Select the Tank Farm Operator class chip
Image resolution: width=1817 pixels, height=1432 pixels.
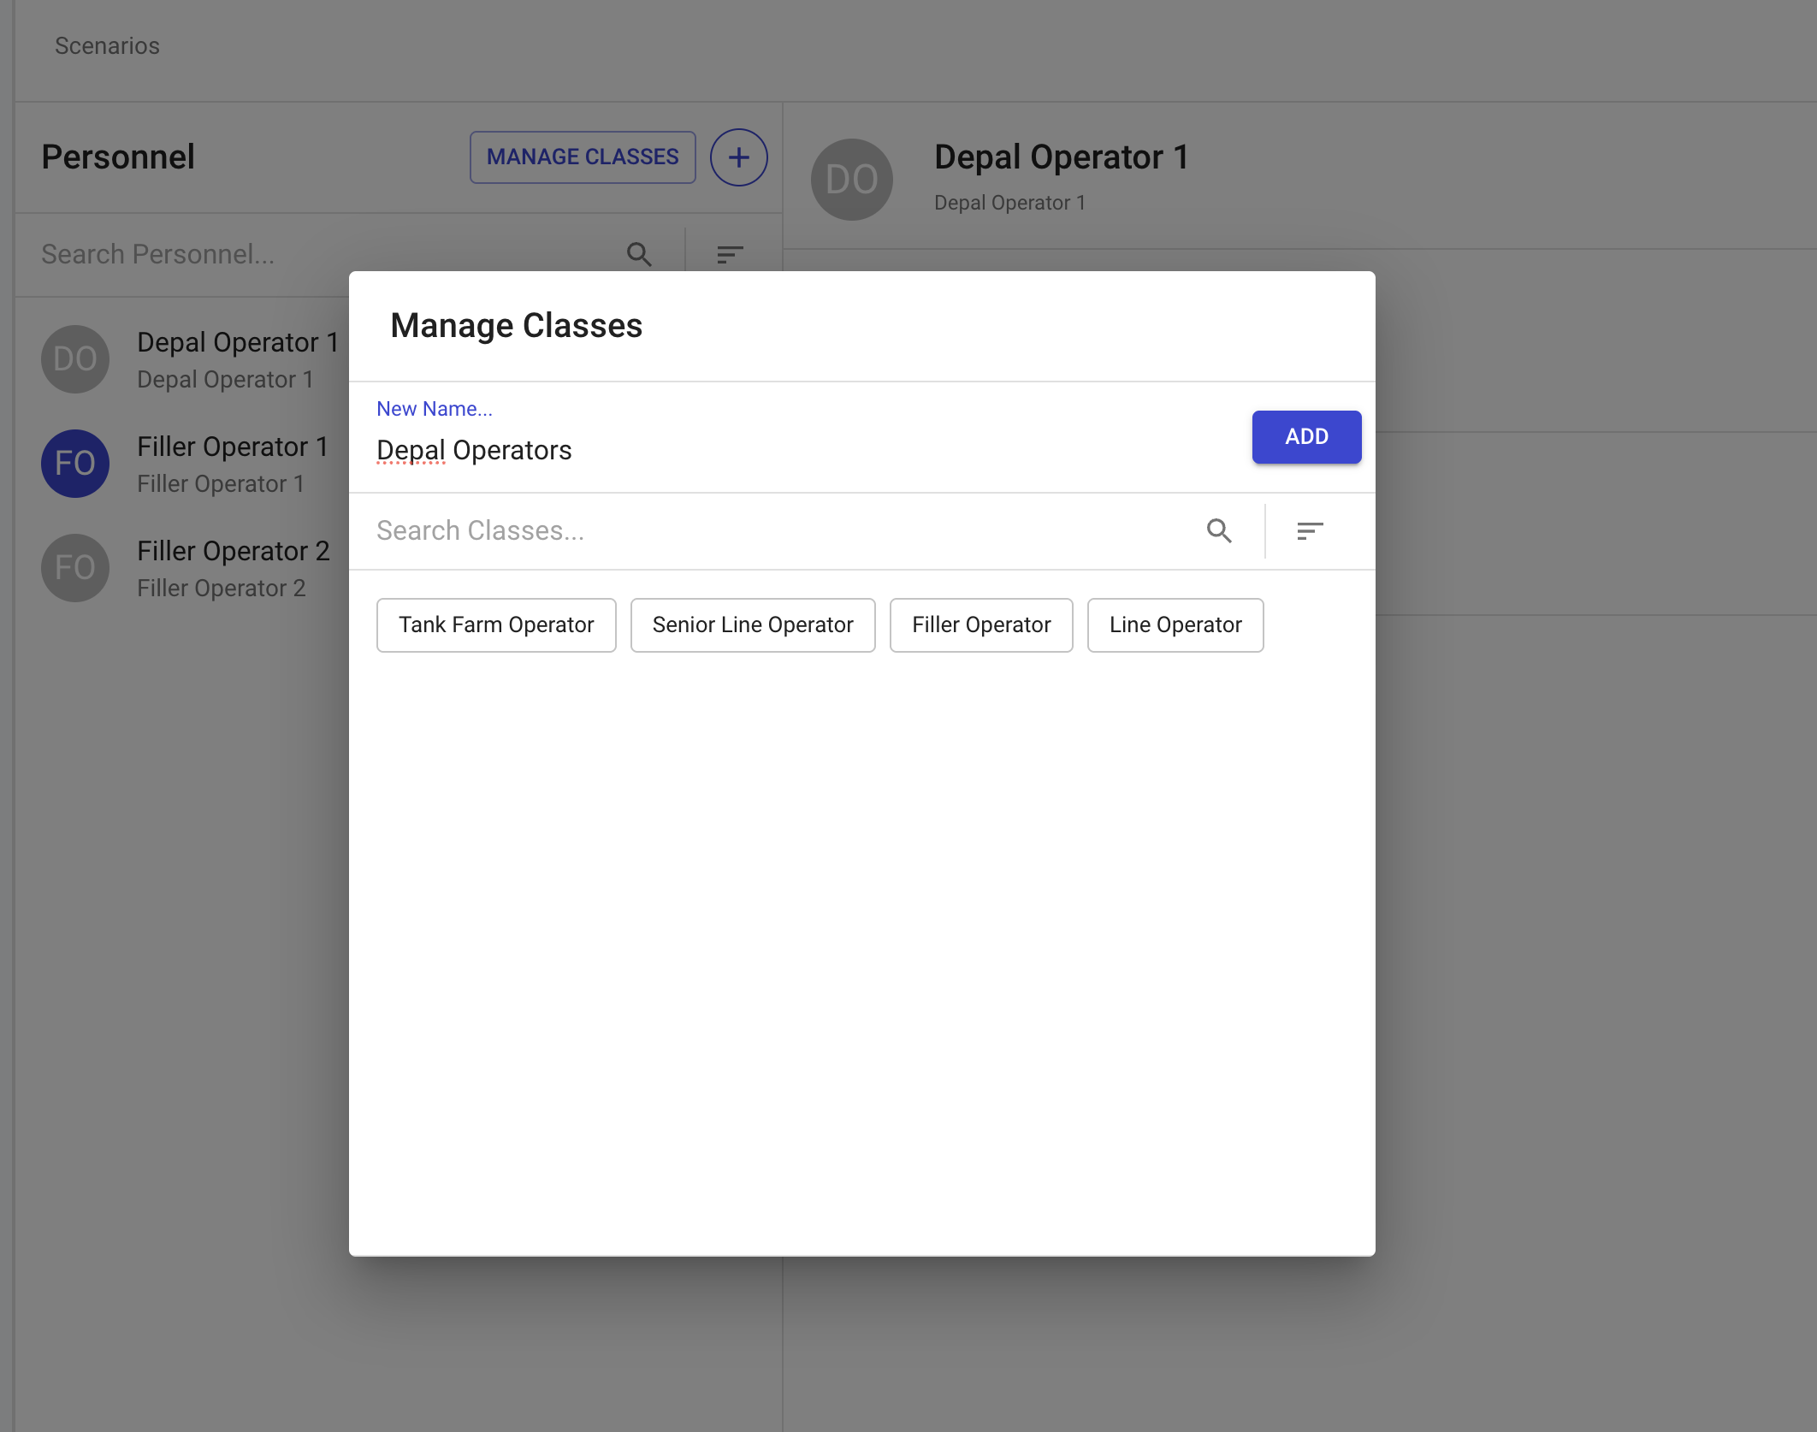point(496,625)
